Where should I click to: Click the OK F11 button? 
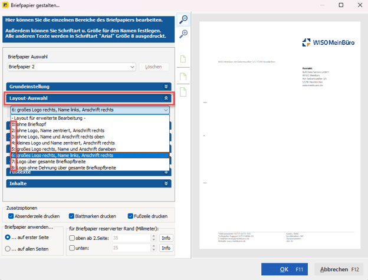(x=284, y=269)
